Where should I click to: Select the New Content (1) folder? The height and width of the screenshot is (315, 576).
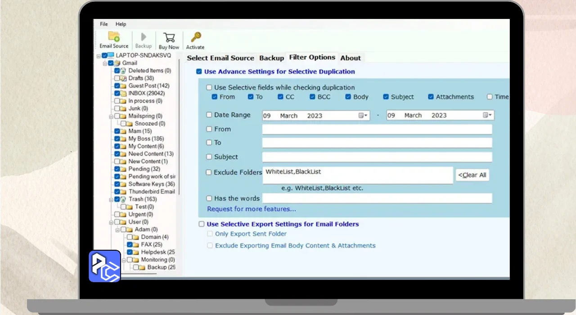tap(148, 162)
